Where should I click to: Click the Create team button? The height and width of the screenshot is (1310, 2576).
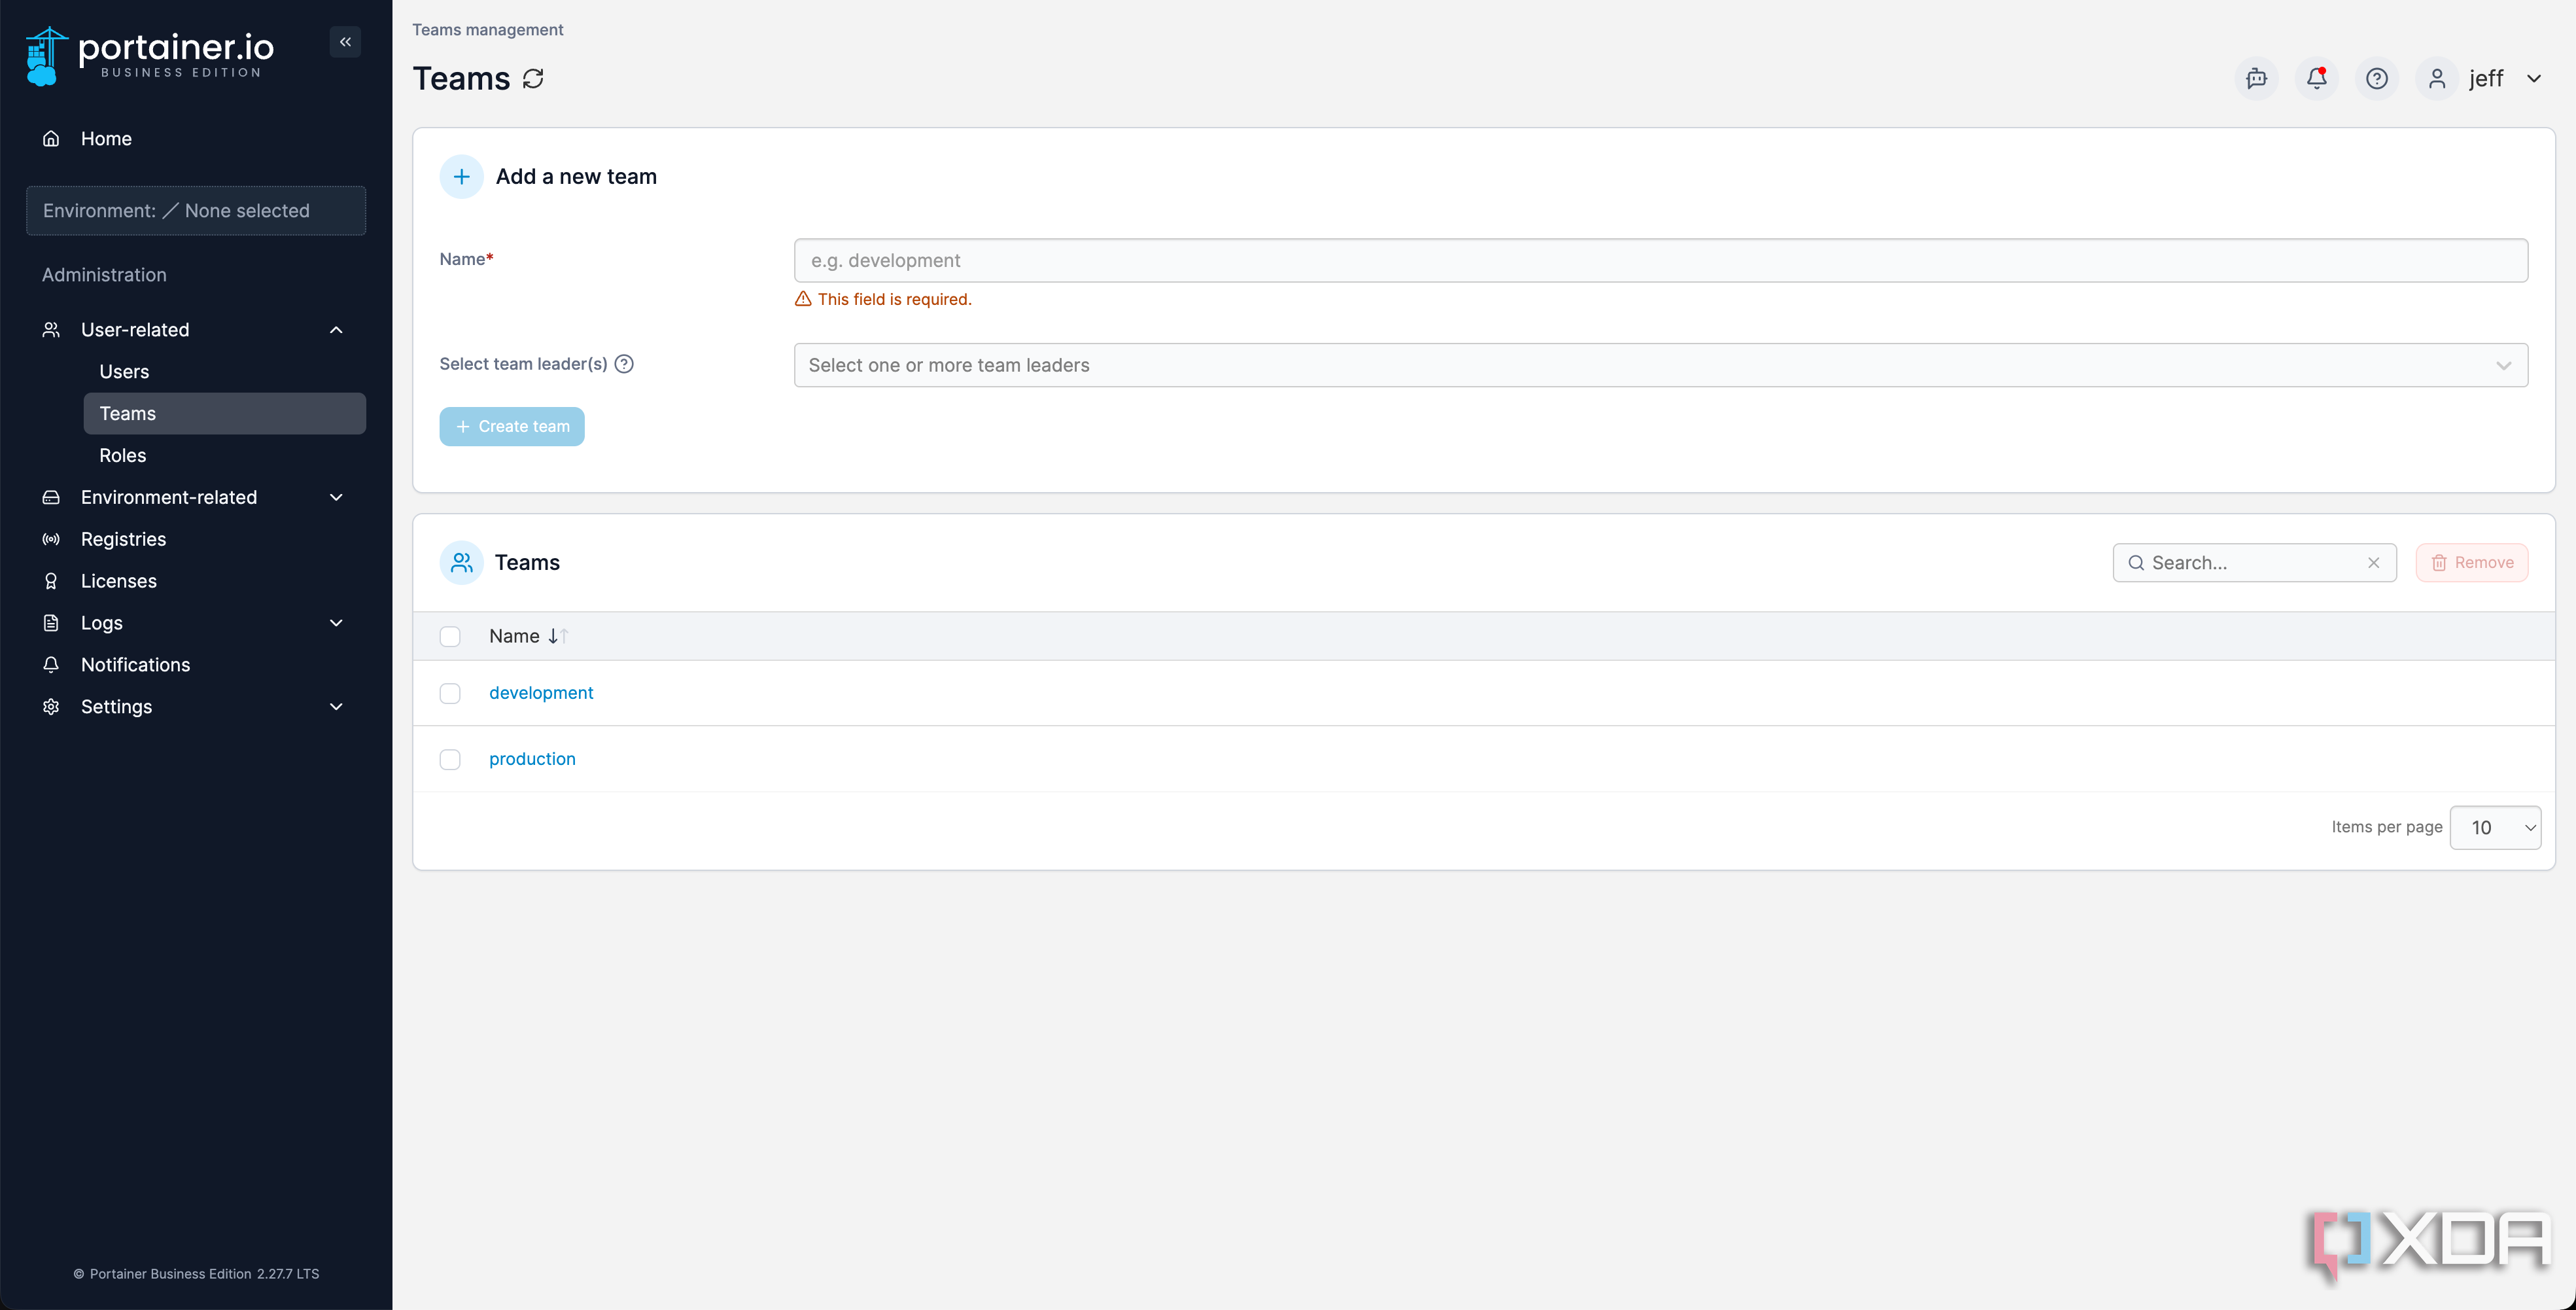click(x=512, y=427)
